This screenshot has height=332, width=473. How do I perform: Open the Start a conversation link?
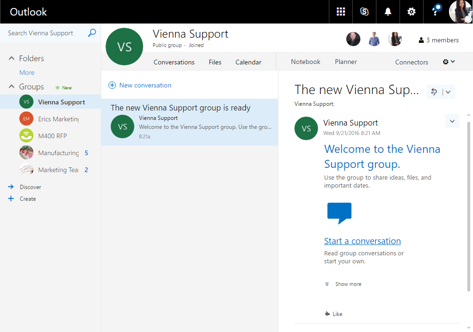tap(362, 241)
